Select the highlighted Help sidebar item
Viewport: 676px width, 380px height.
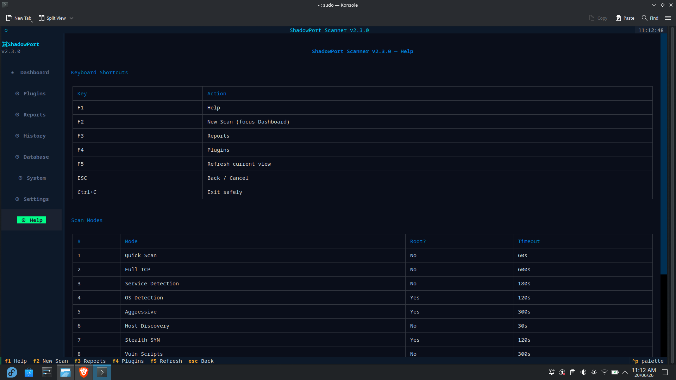tap(31, 220)
